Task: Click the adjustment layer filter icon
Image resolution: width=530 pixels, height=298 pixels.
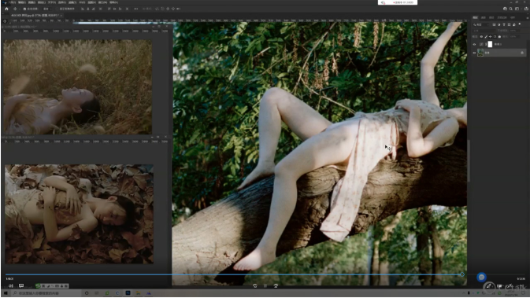Action: click(x=499, y=24)
